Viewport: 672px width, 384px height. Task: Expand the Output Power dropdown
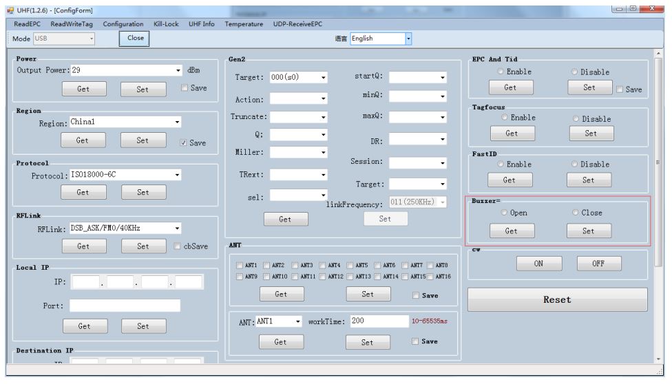pos(178,70)
